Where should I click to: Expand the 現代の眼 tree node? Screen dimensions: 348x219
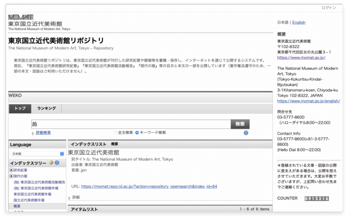11,176
